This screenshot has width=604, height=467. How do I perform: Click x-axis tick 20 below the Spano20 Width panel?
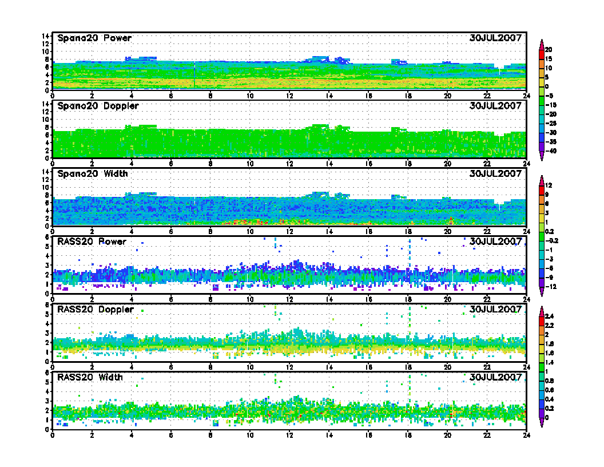[448, 232]
